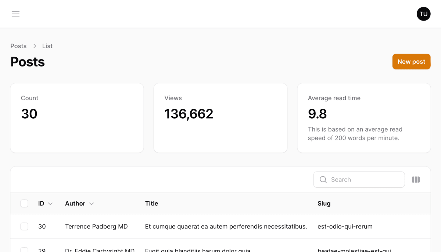Open the sidebar hamburger menu icon
This screenshot has width=441, height=252.
[x=15, y=14]
